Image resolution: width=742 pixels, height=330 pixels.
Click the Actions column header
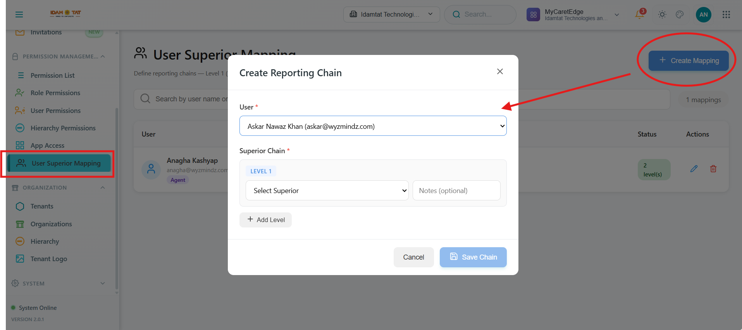(x=697, y=134)
